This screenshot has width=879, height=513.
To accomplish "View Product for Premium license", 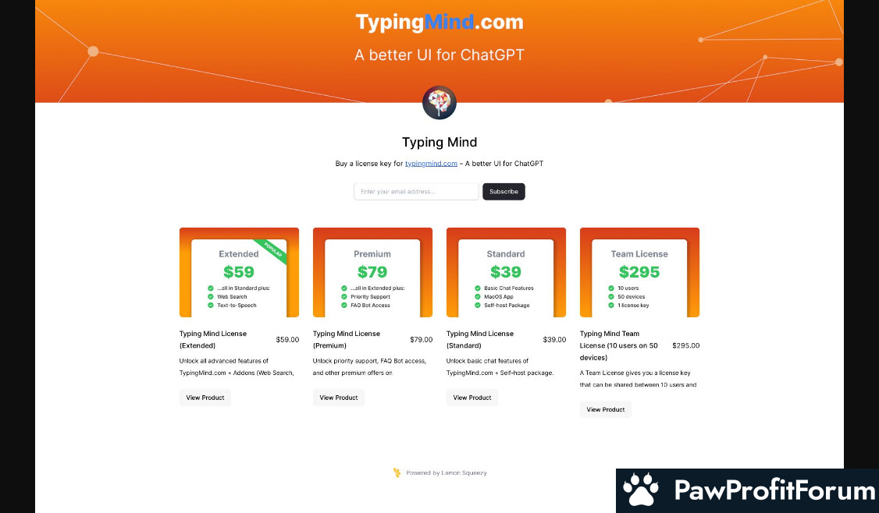I will click(339, 398).
